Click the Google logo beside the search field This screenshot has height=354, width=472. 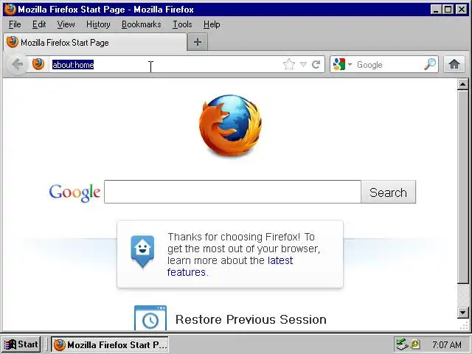[x=74, y=193]
